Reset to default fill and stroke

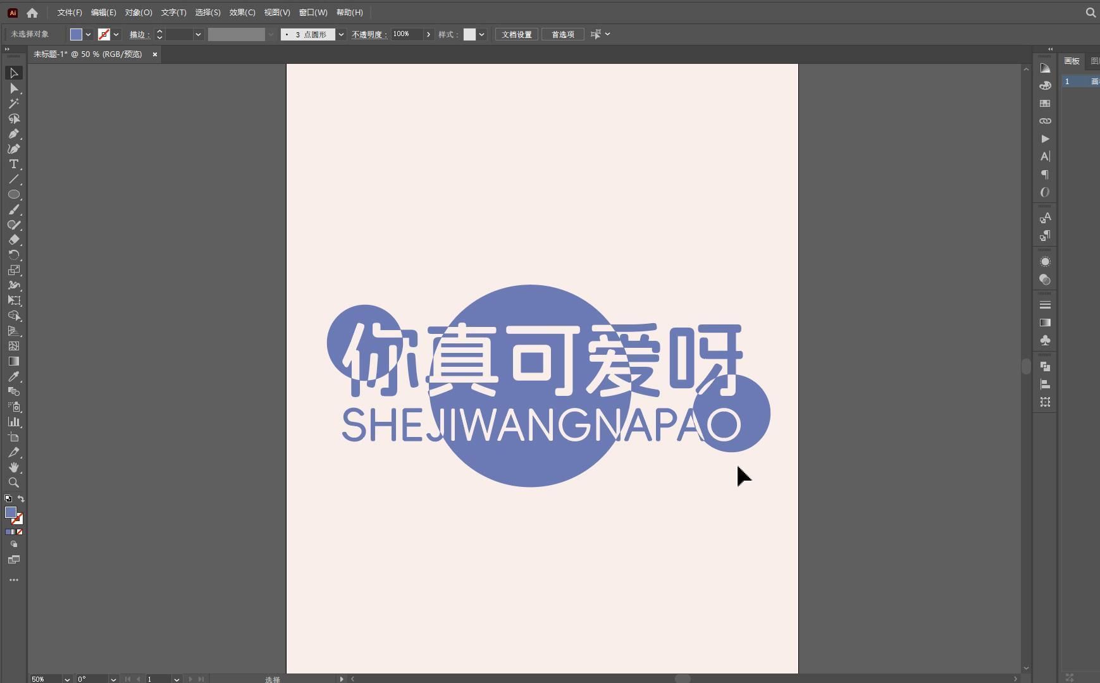tap(8, 499)
